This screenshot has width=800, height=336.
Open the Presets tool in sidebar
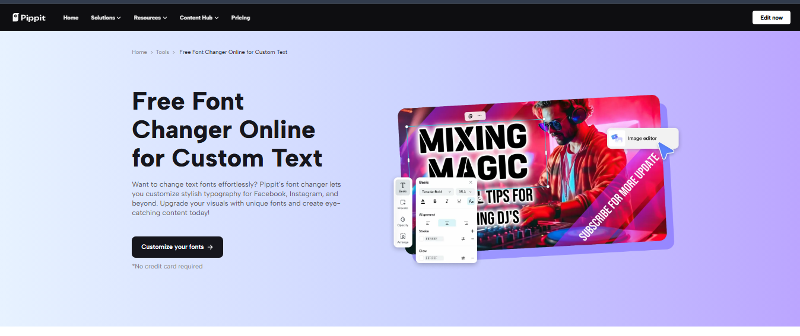point(403,204)
